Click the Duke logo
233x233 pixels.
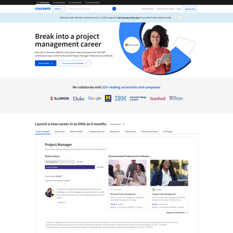79,98
